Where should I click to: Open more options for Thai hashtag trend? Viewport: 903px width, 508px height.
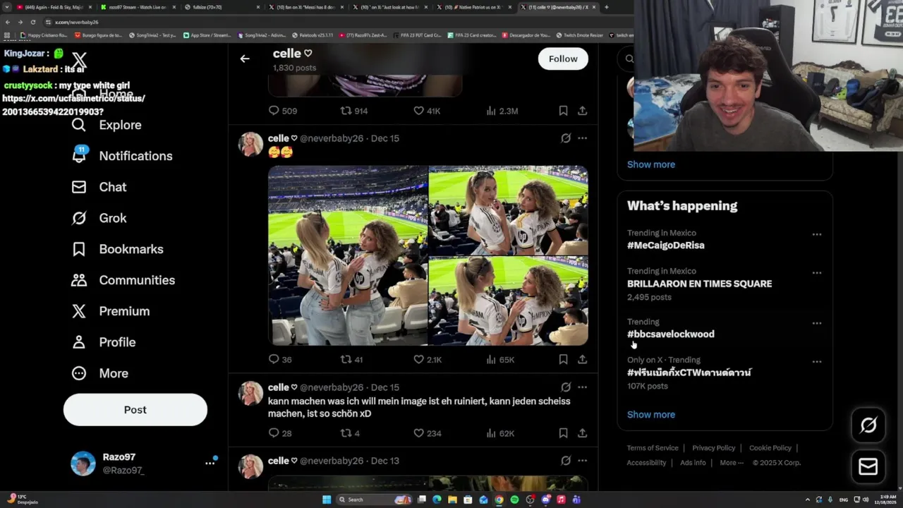tap(817, 361)
